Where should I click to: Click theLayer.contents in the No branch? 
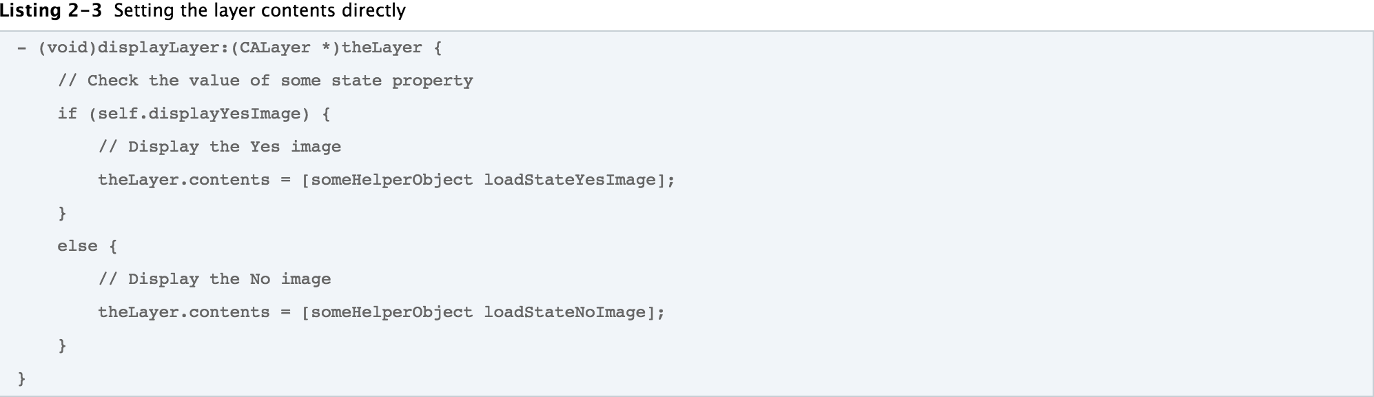click(x=184, y=312)
